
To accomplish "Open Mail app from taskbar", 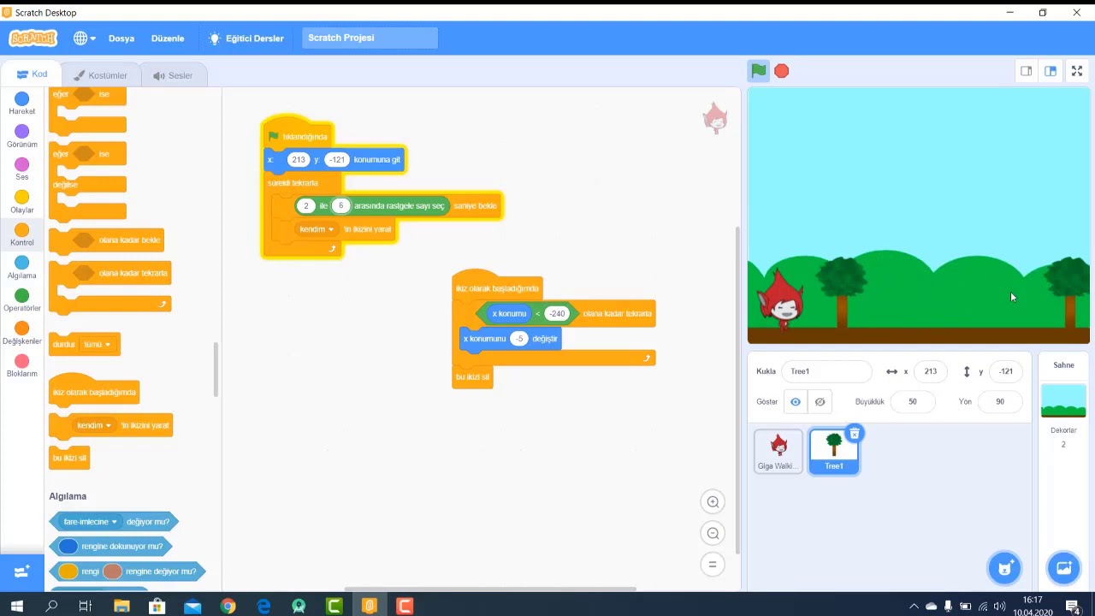I will tap(192, 606).
